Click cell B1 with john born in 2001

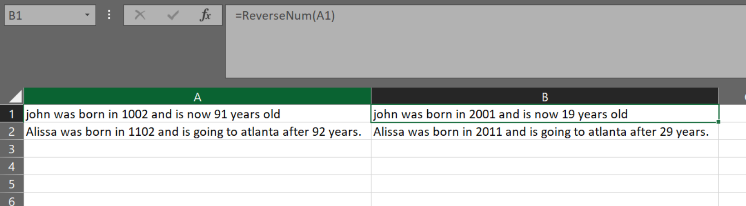(544, 114)
